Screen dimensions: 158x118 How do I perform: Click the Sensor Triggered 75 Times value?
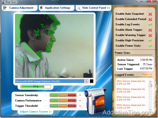coord(148,64)
